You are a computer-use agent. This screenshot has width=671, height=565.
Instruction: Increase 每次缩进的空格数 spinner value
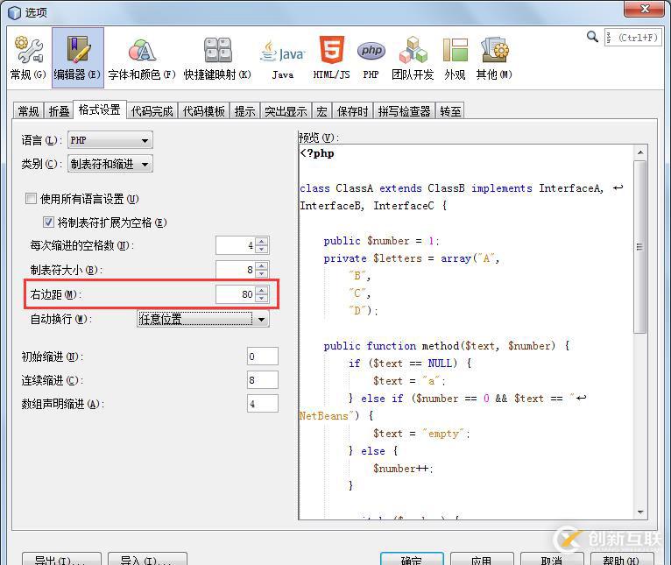point(261,241)
